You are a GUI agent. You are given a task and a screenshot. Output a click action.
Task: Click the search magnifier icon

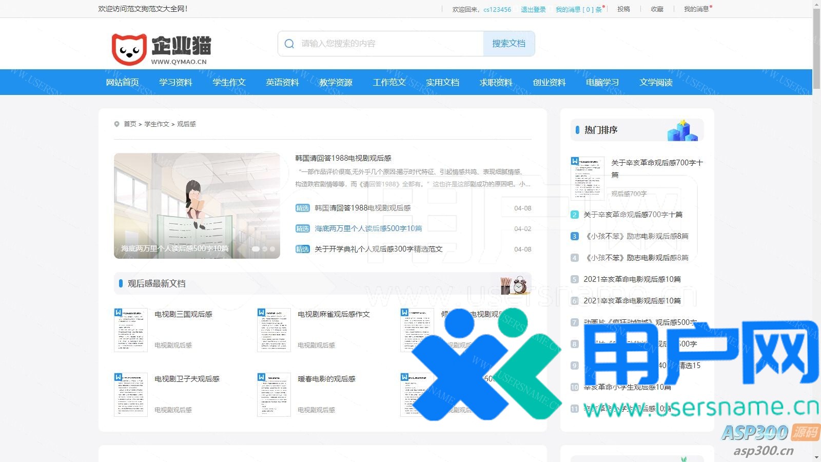coord(289,44)
